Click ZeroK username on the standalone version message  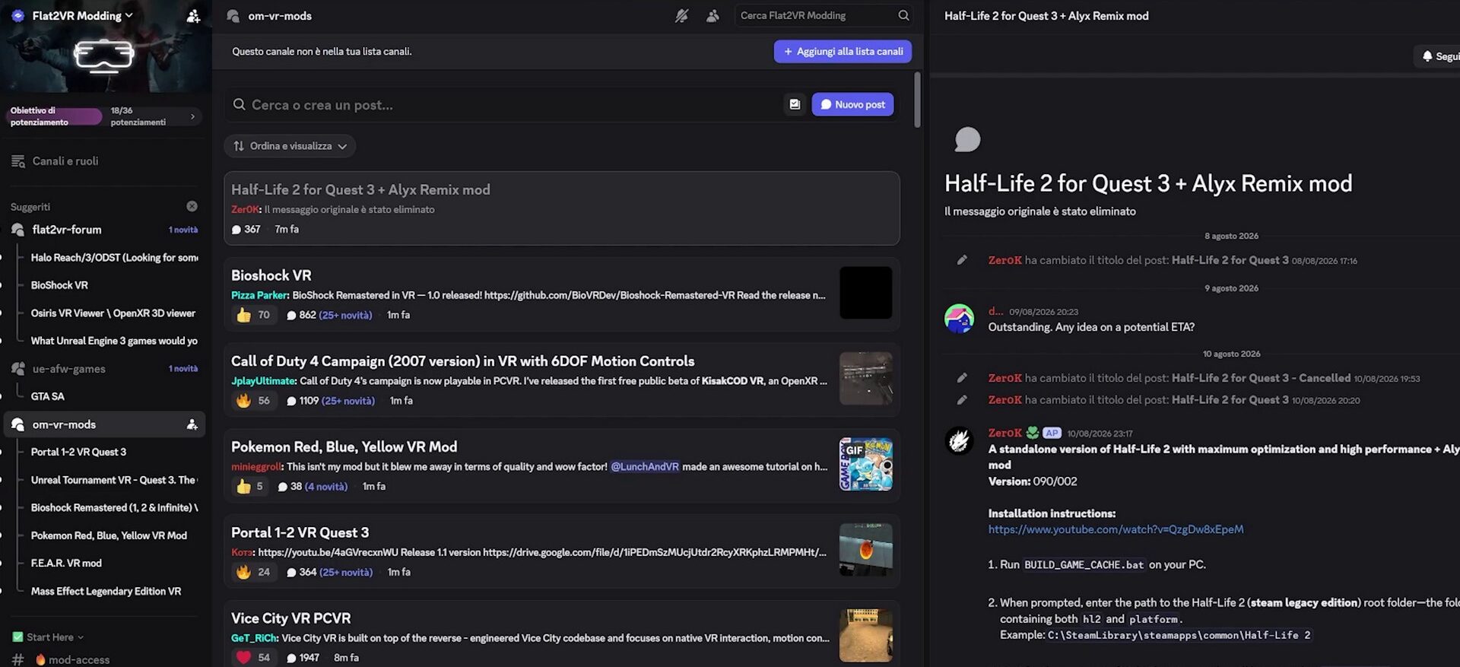click(x=1005, y=433)
